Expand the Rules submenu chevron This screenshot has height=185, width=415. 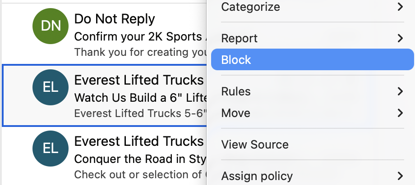pos(400,91)
